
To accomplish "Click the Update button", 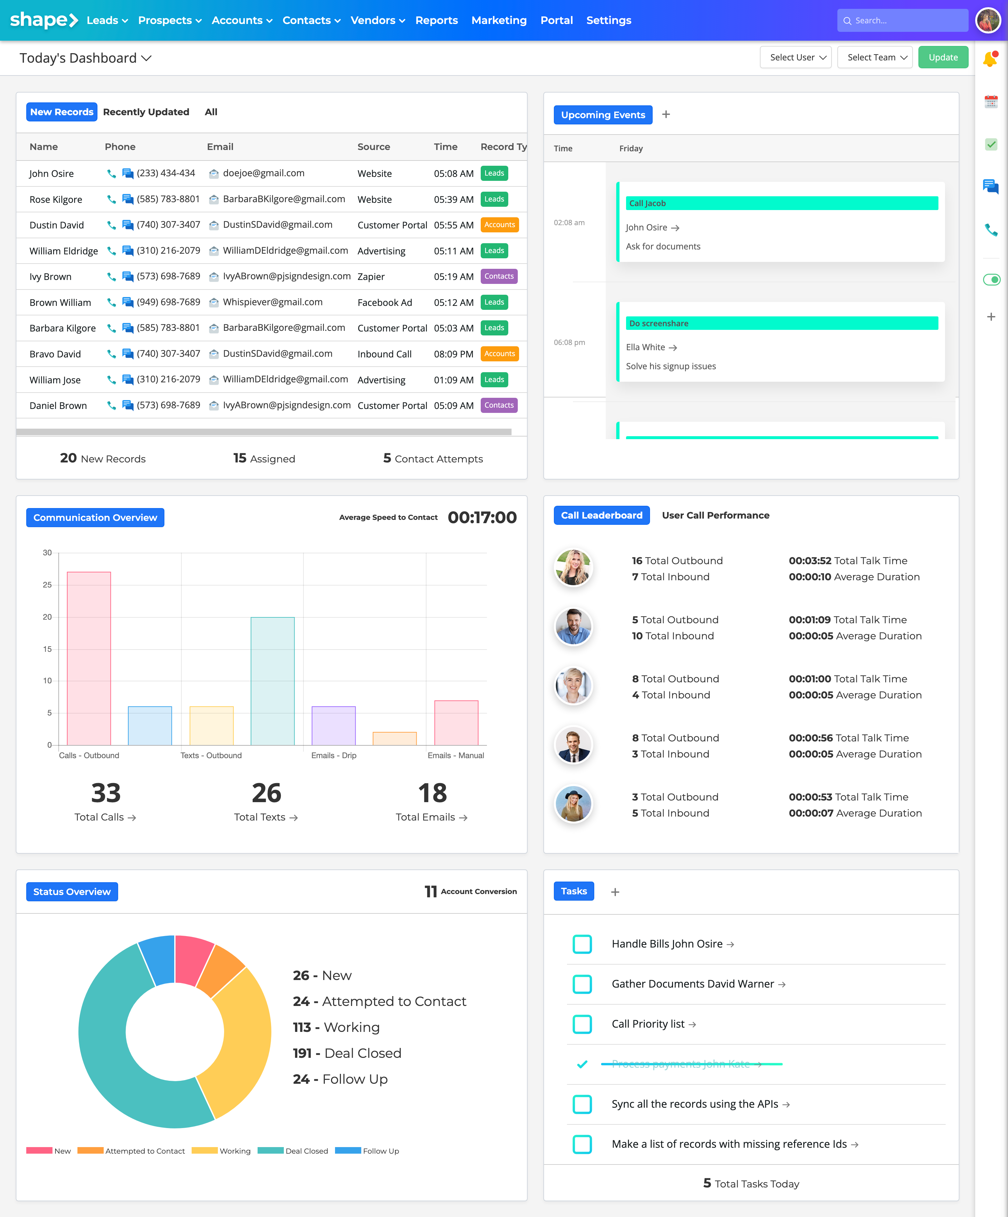I will [x=942, y=57].
